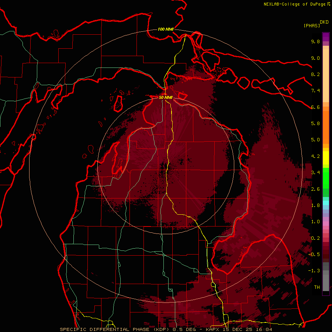Click the 0.2 color scale value
The image size is (332, 332).
315,238
